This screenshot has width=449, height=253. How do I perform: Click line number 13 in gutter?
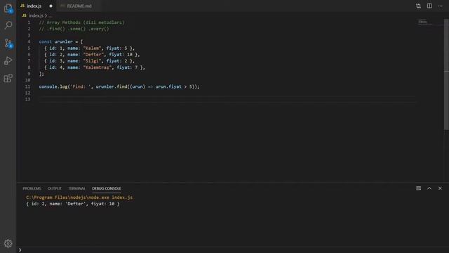27,99
